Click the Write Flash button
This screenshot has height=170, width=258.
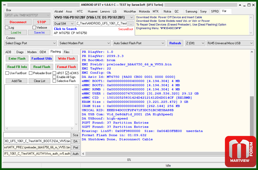coord(66,59)
